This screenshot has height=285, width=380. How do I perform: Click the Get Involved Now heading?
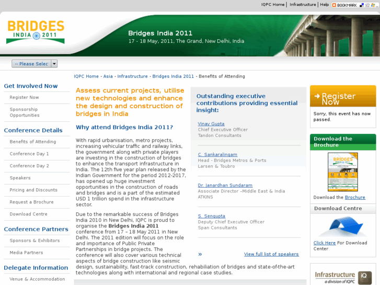31,86
